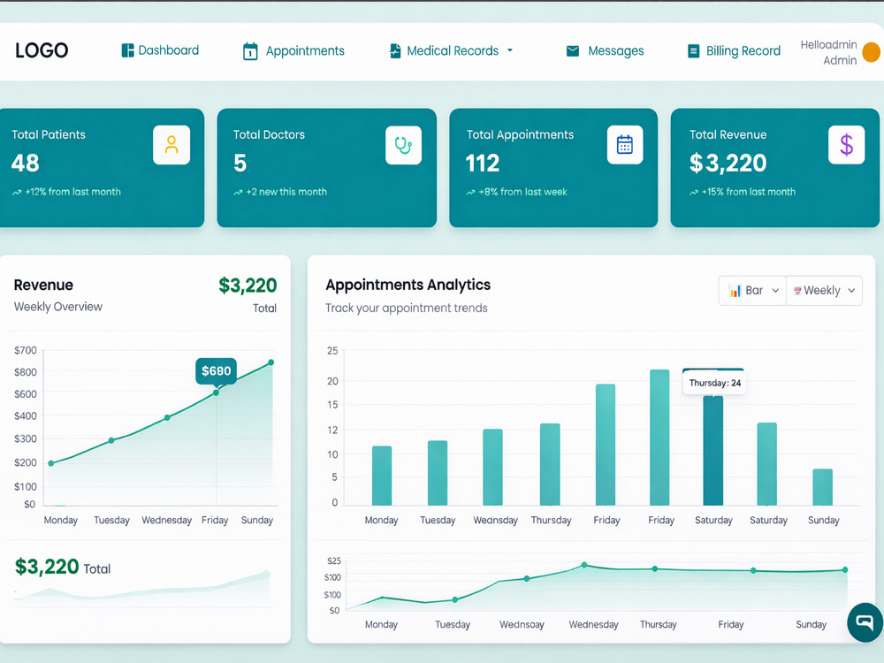Go to Appointments page
The height and width of the screenshot is (663, 884).
pyautogui.click(x=293, y=50)
